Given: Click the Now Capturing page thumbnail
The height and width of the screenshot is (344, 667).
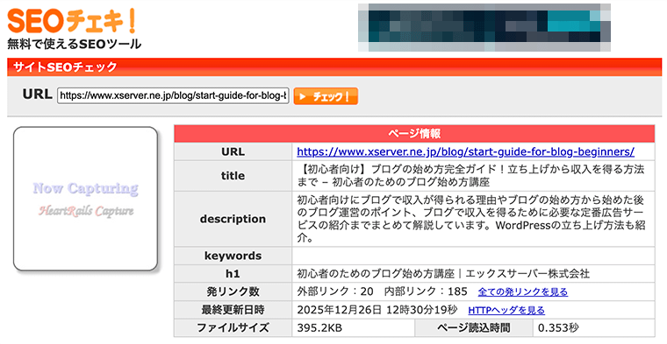Looking at the screenshot, I should coord(85,199).
